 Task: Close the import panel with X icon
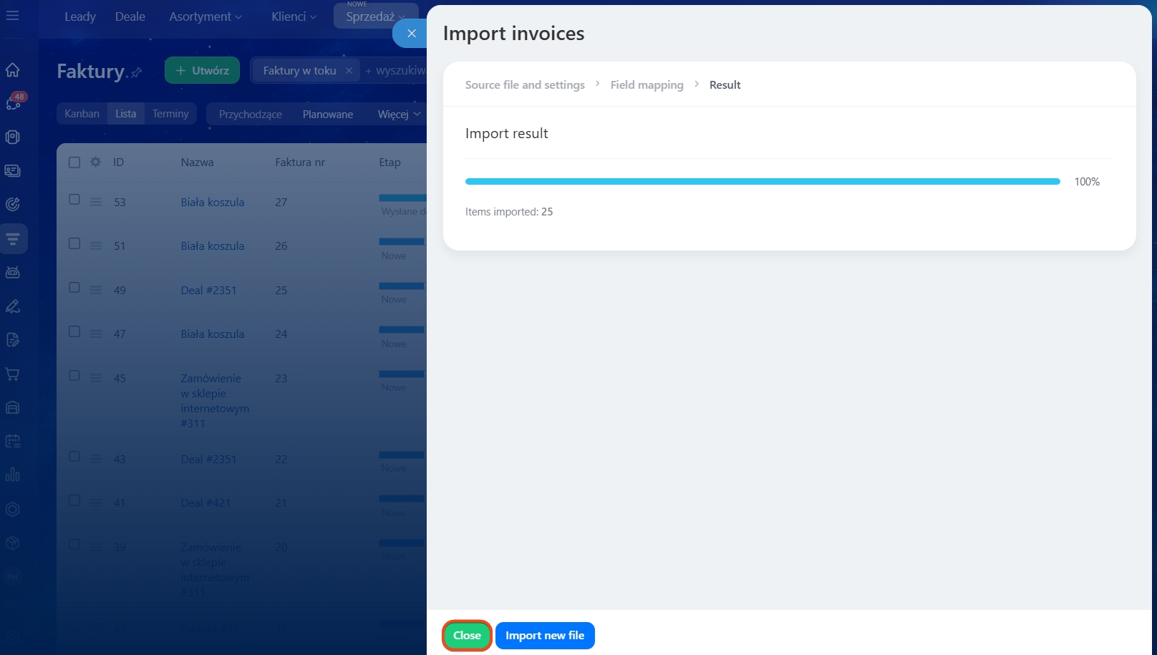click(x=411, y=33)
